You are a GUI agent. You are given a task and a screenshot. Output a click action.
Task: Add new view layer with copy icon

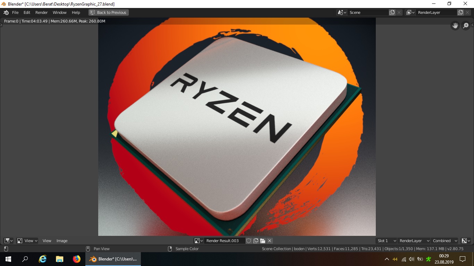click(x=460, y=12)
